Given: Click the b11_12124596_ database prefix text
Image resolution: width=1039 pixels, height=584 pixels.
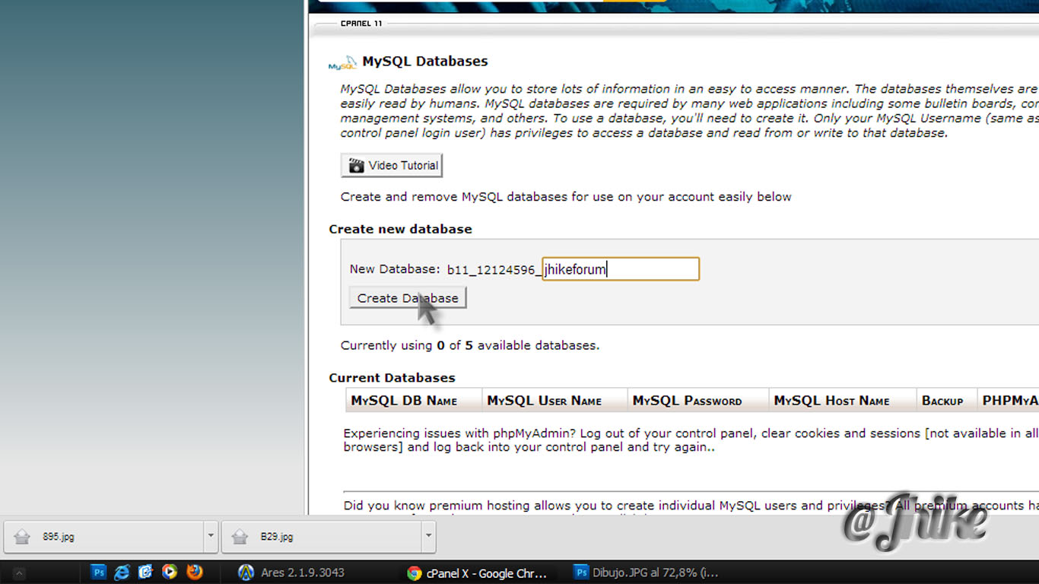Looking at the screenshot, I should pyautogui.click(x=494, y=270).
